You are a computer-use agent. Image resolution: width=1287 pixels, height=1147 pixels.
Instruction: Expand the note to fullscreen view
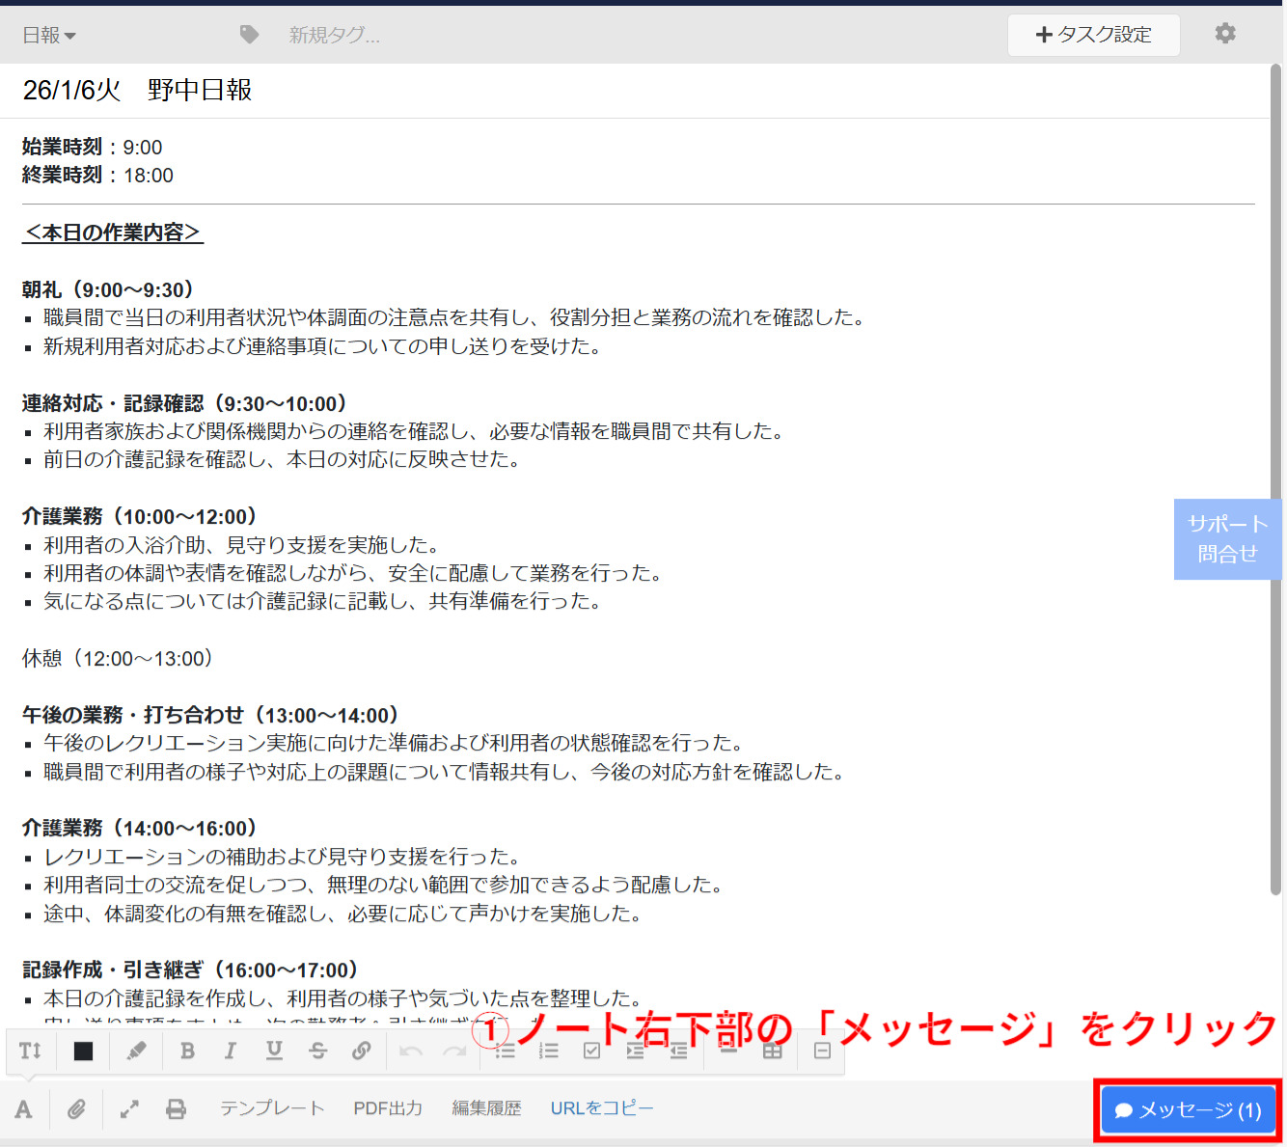pyautogui.click(x=128, y=1108)
